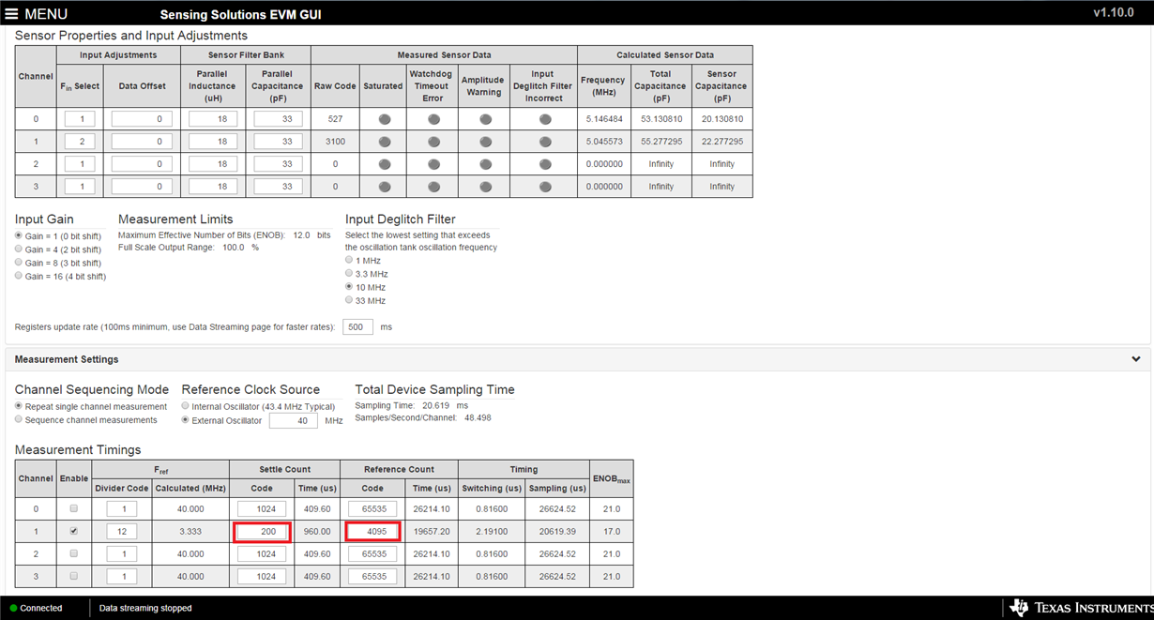Open the MENU label in header
1154x620 pixels.
[x=46, y=14]
